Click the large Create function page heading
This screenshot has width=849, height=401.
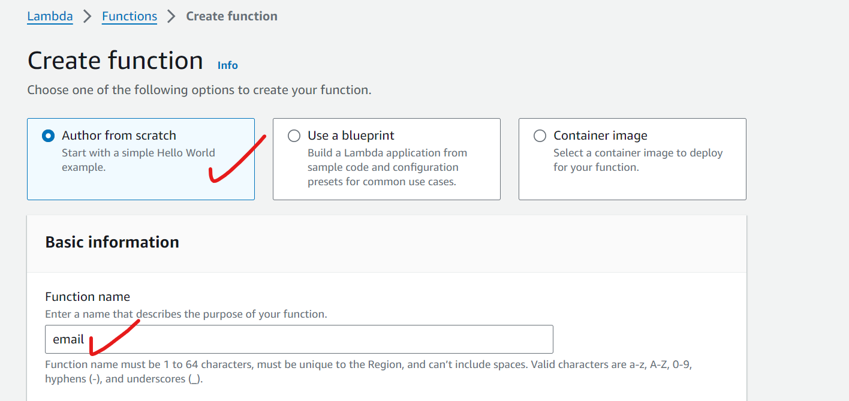pyautogui.click(x=115, y=61)
